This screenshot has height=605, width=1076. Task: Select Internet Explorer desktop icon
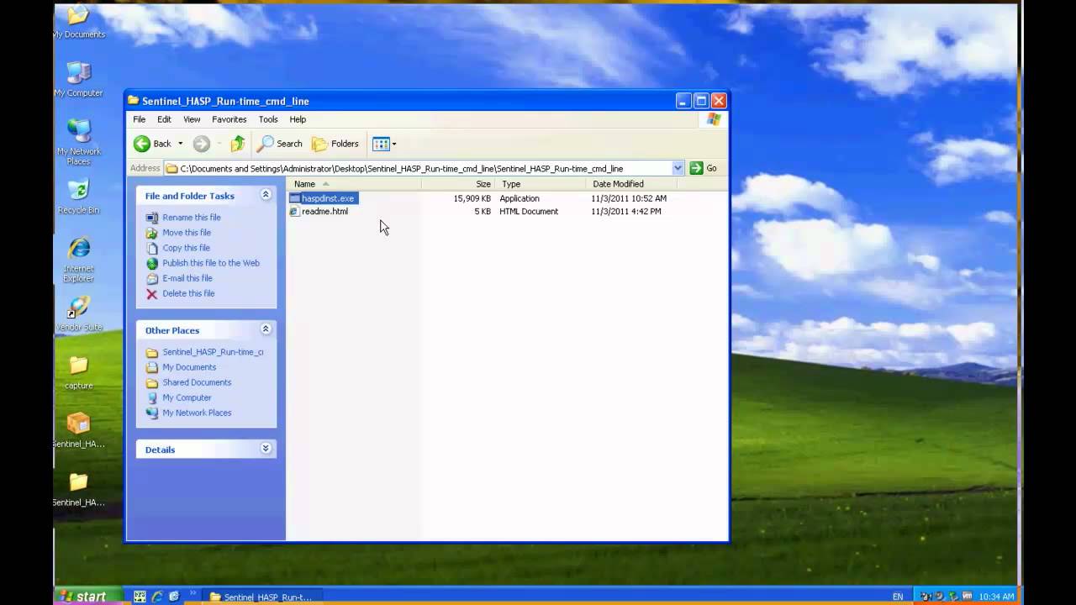(78, 260)
